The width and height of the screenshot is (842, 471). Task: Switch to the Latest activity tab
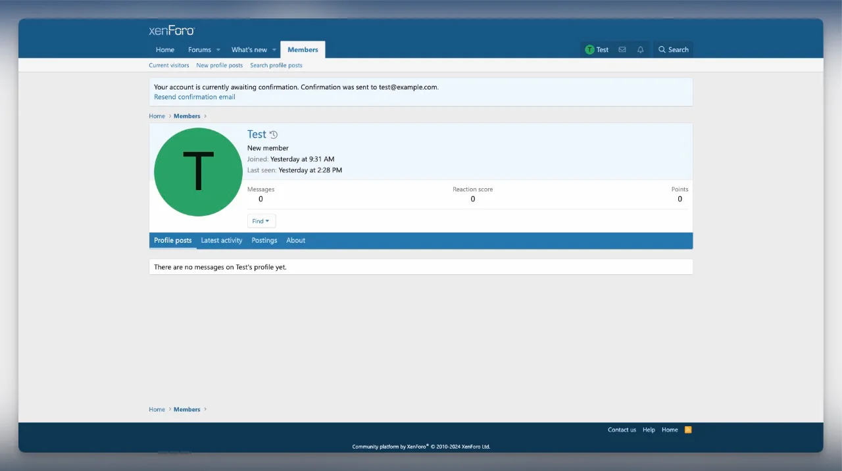[x=222, y=241]
